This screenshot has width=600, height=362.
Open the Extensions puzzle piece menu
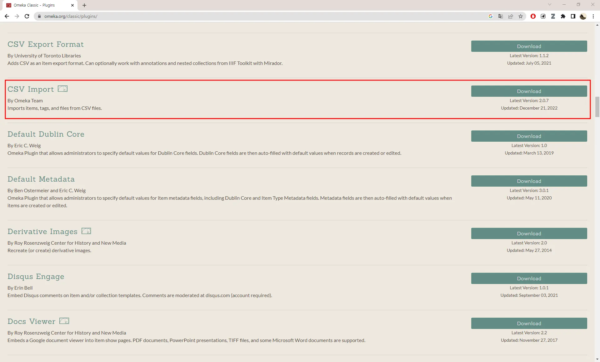coord(563,16)
